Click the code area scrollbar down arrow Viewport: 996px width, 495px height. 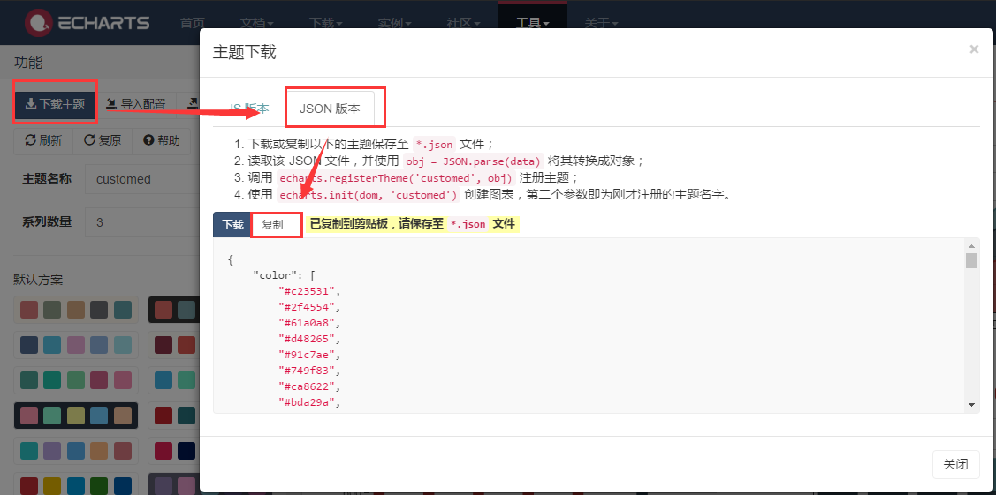coord(971,404)
